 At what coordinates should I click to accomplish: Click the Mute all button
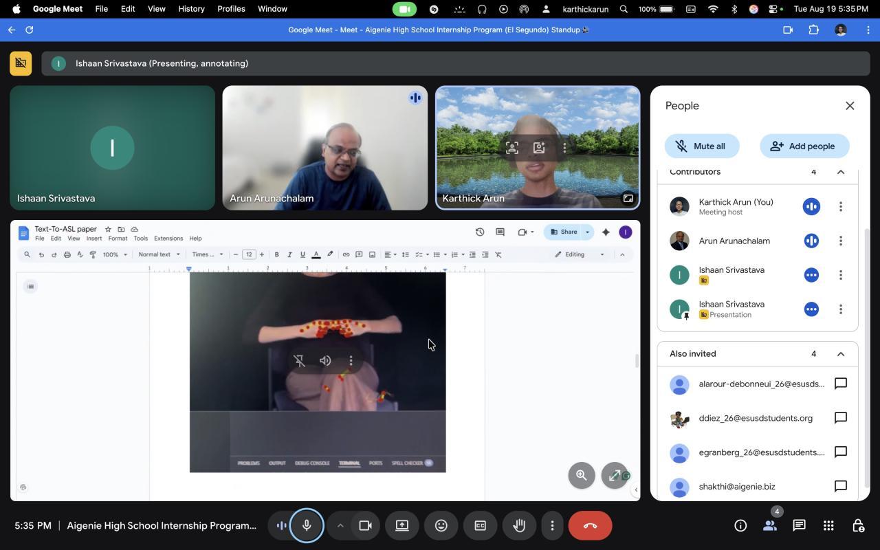(701, 146)
